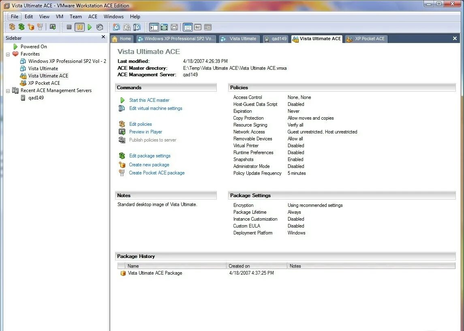Click the Name column header in Package History
464x331 pixels.
(x=176, y=266)
